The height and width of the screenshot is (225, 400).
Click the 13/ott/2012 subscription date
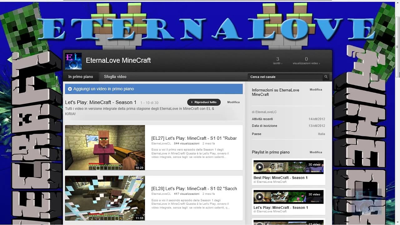pos(317,126)
